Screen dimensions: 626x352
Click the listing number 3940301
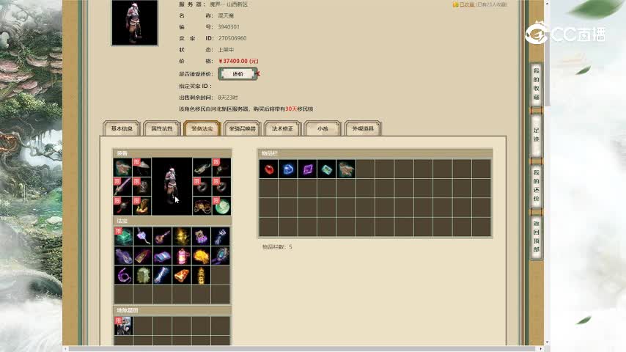tap(229, 27)
